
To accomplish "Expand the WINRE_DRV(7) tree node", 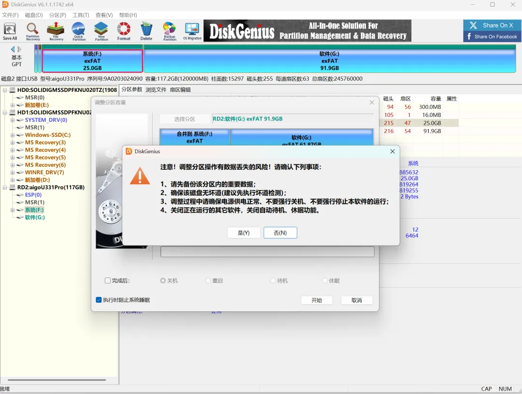I will pos(13,172).
